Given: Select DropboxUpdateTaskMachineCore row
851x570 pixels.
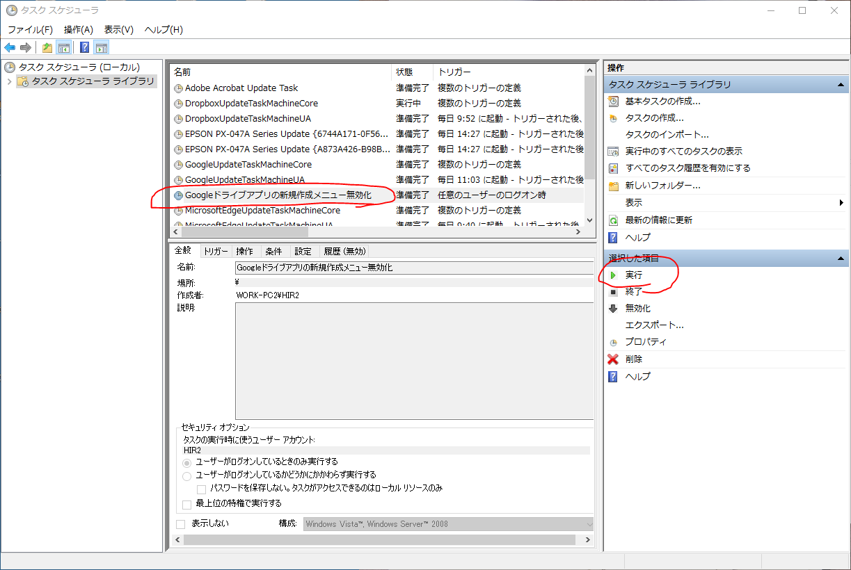Looking at the screenshot, I should [x=251, y=103].
